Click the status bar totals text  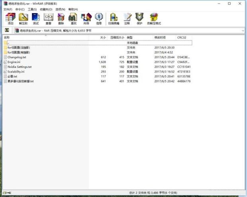(153, 193)
